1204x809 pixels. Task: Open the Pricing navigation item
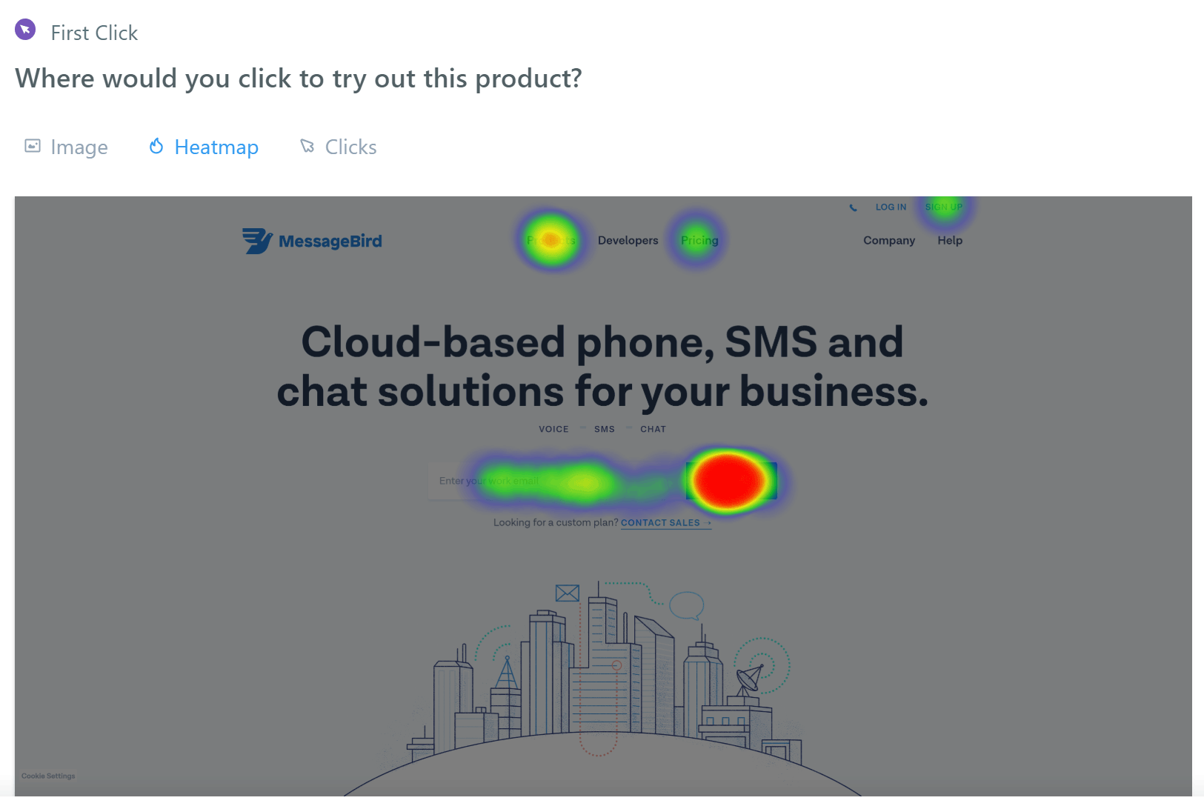(699, 241)
